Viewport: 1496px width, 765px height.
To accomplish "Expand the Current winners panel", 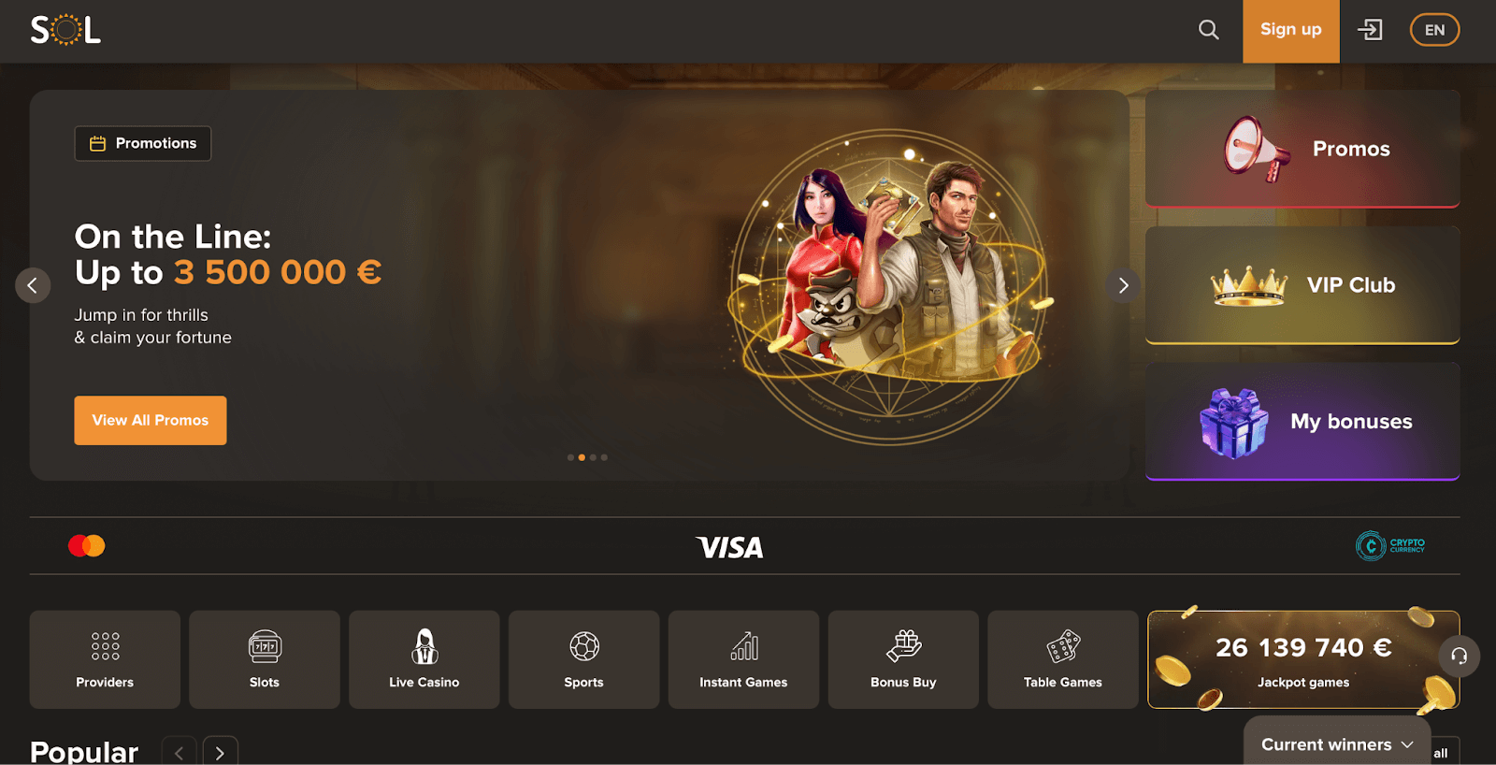I will click(1337, 744).
